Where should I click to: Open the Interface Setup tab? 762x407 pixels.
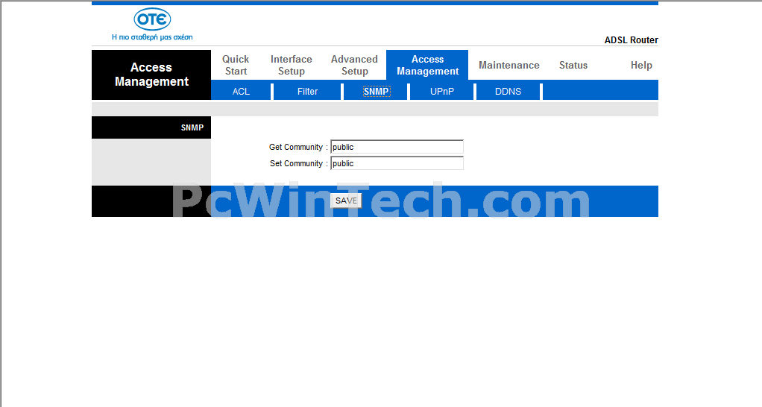tap(291, 65)
